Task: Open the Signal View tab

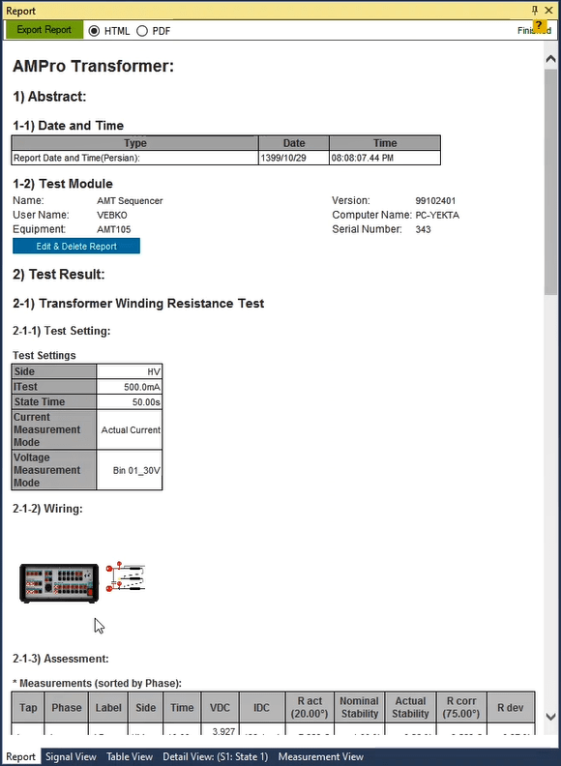Action: tap(71, 756)
